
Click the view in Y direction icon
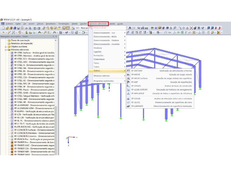[x=137, y=32]
